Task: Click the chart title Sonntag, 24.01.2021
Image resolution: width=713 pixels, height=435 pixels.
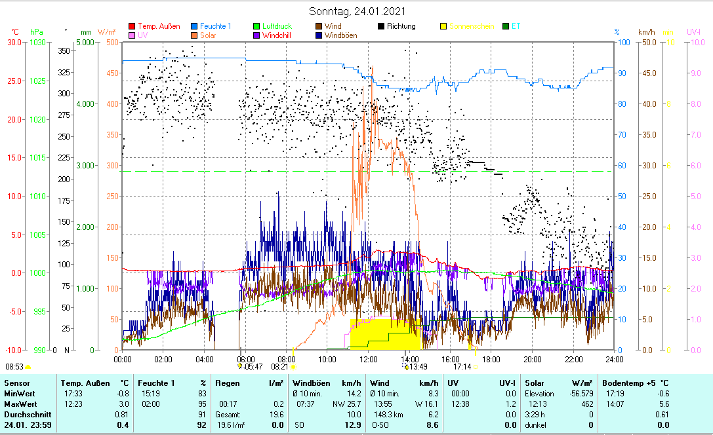Action: point(357,11)
